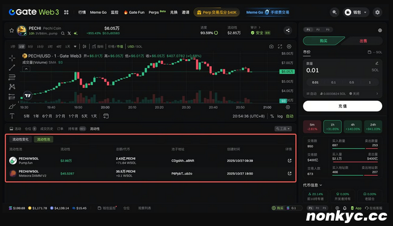
Task: Click 在线客服 online support in bottom bar
Action: coord(374,208)
